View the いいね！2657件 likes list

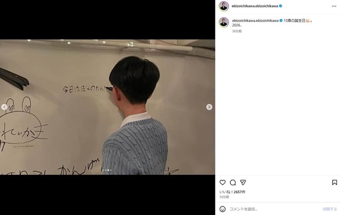pyautogui.click(x=232, y=192)
